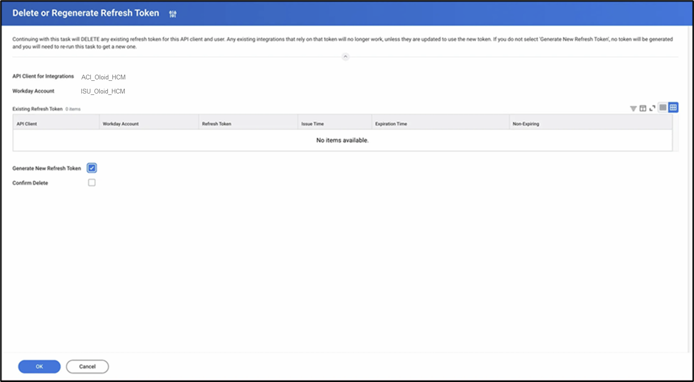Viewport: 694px width, 382px height.
Task: Click the API Client for Integrations label
Action: pyautogui.click(x=43, y=76)
